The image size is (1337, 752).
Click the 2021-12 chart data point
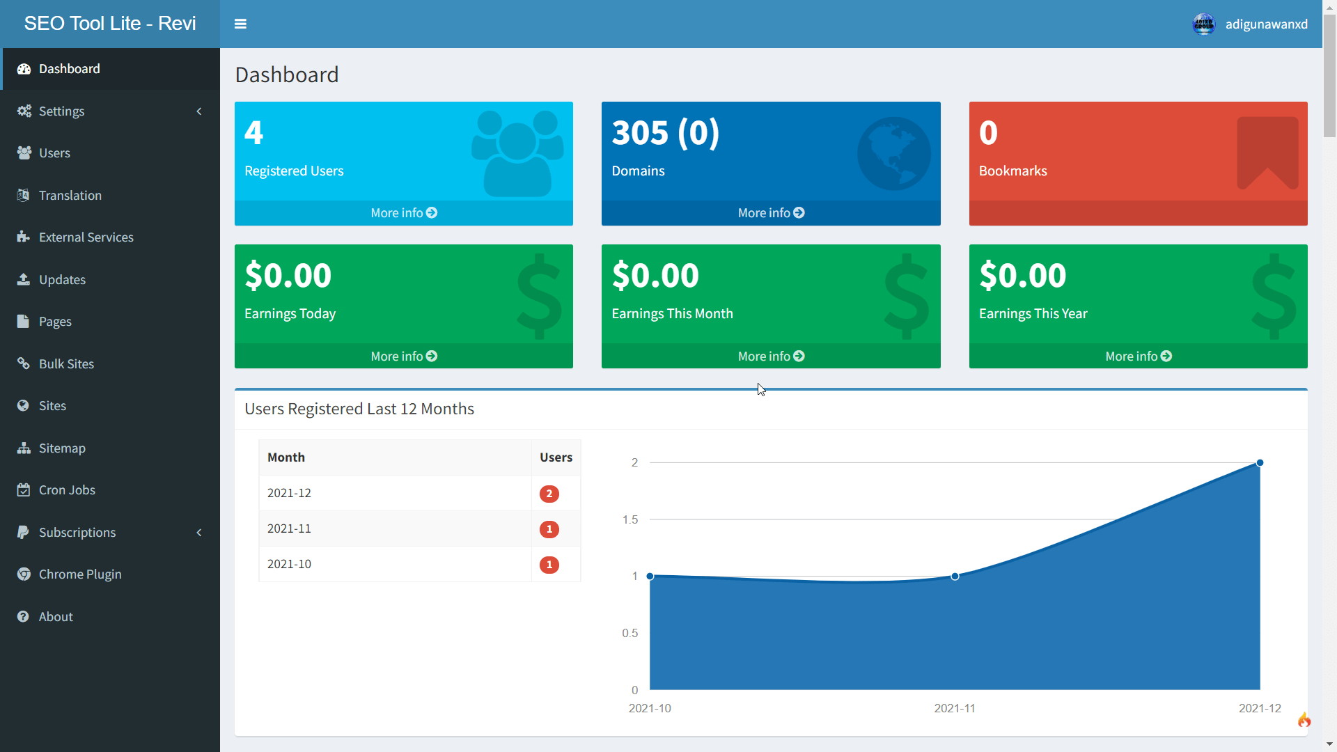coord(1260,462)
